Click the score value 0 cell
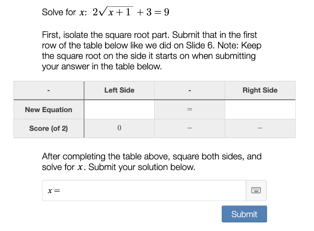 coord(119,128)
